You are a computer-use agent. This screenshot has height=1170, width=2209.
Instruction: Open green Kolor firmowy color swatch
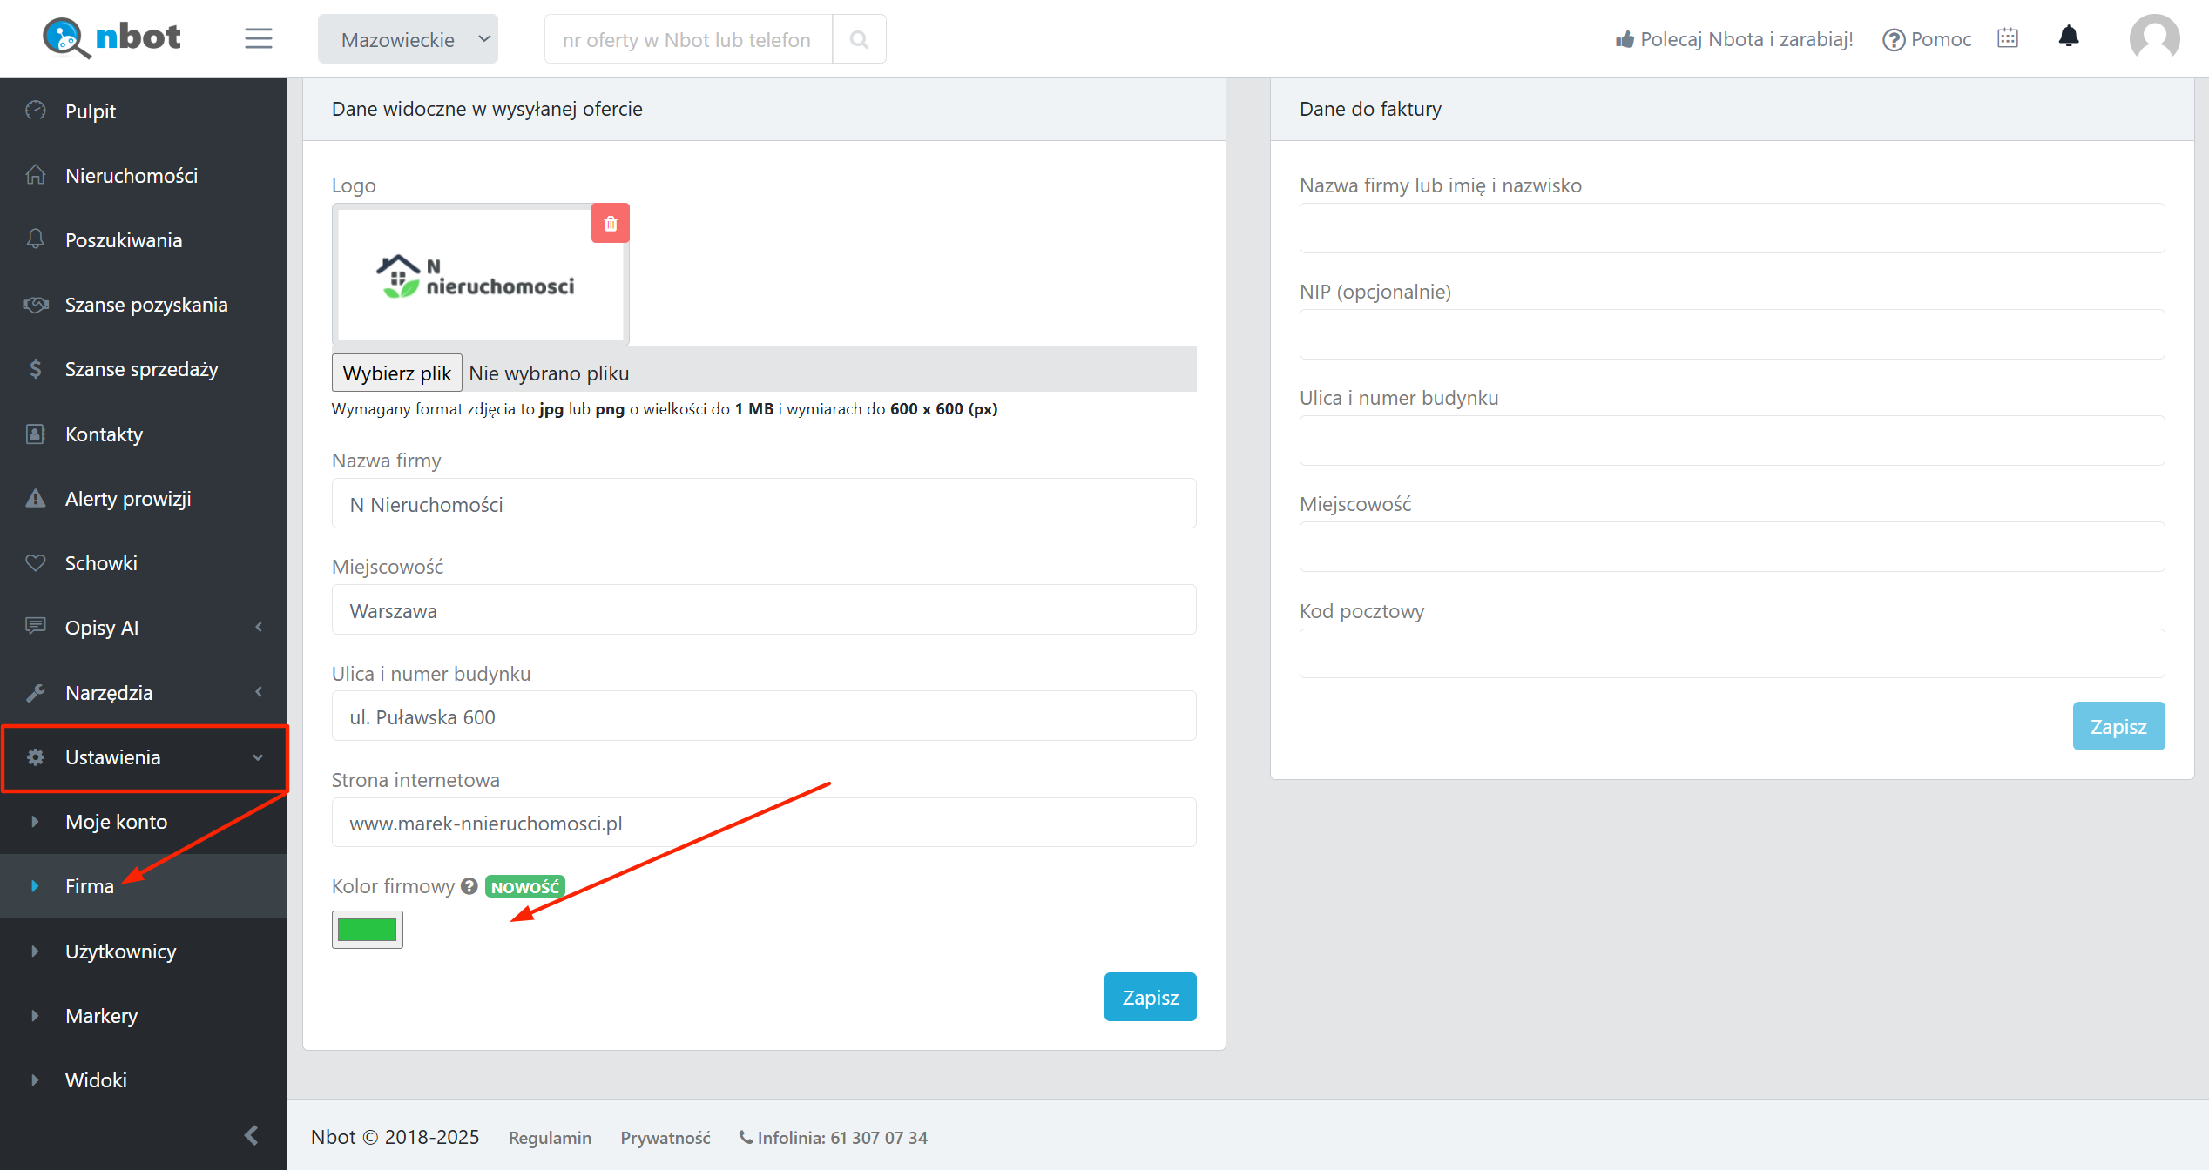[368, 930]
